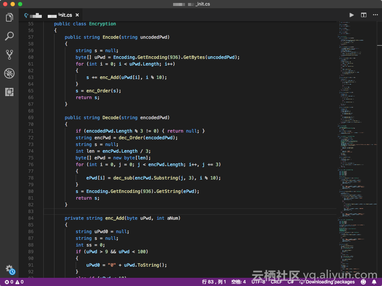Click GetString on line 80
Image resolution: width=382 pixels, height=286 pixels.
pos(169,191)
